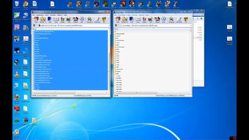Open Wizard in the OptiFine WinRAR window
The width and height of the screenshot is (249, 140).
point(75,20)
